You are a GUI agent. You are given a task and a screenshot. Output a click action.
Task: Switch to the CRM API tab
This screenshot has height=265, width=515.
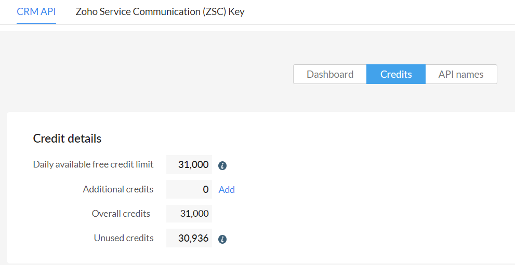pos(36,12)
